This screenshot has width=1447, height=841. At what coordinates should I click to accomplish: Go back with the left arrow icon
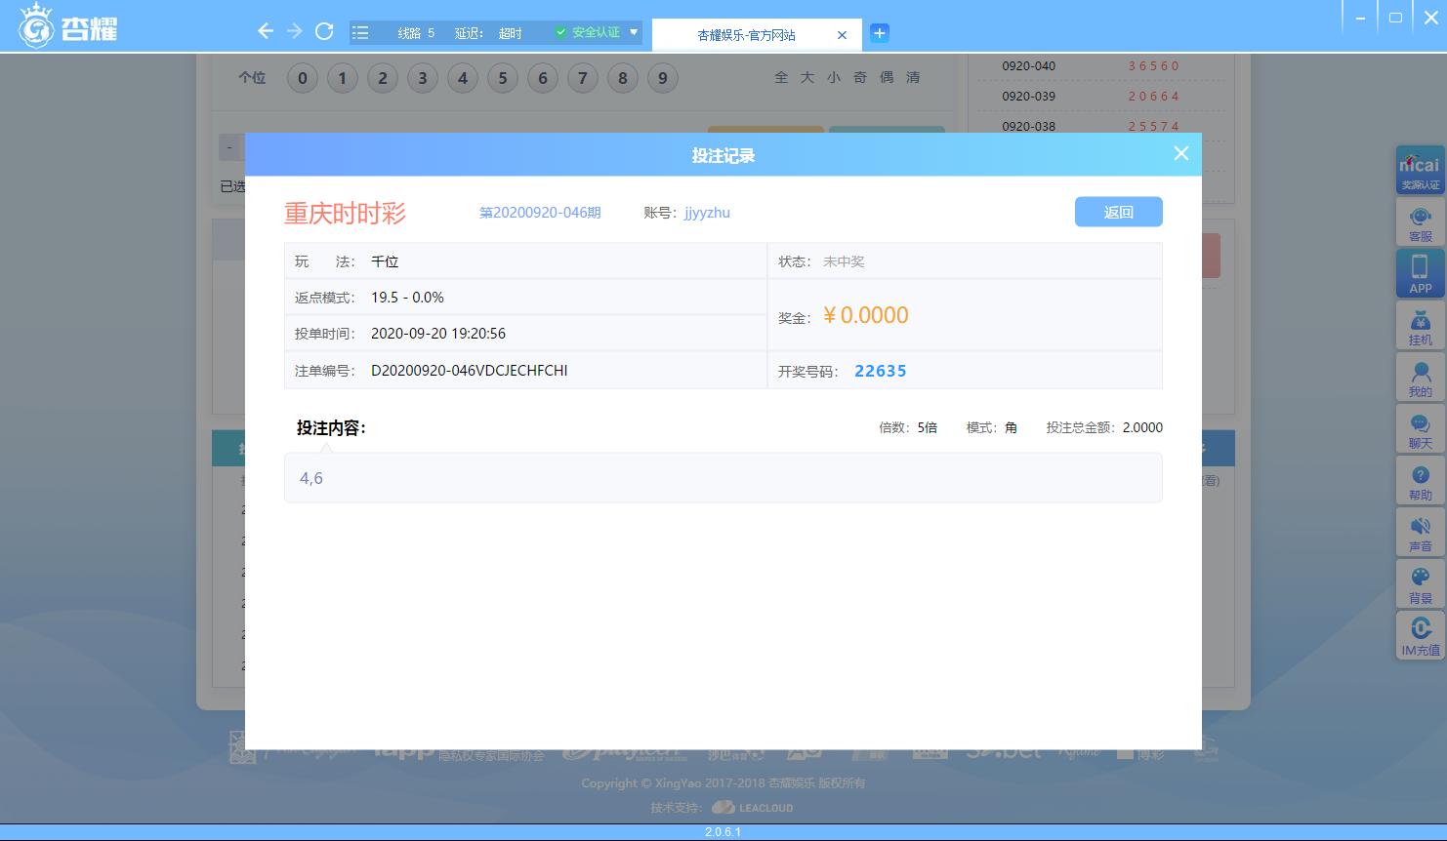click(x=266, y=31)
